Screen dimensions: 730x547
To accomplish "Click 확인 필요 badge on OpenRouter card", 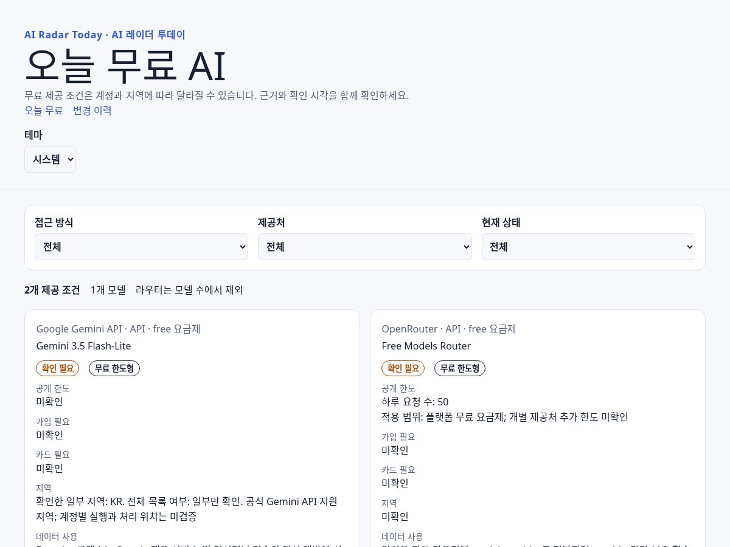I will (x=403, y=368).
